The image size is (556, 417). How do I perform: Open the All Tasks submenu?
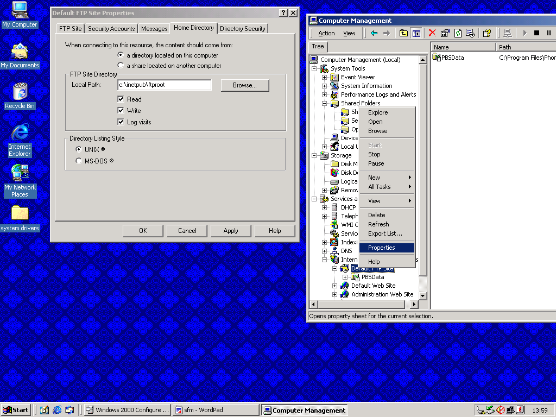point(387,187)
